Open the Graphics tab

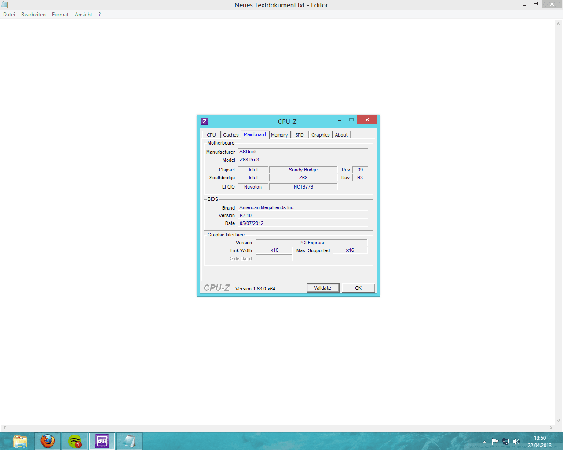click(321, 135)
